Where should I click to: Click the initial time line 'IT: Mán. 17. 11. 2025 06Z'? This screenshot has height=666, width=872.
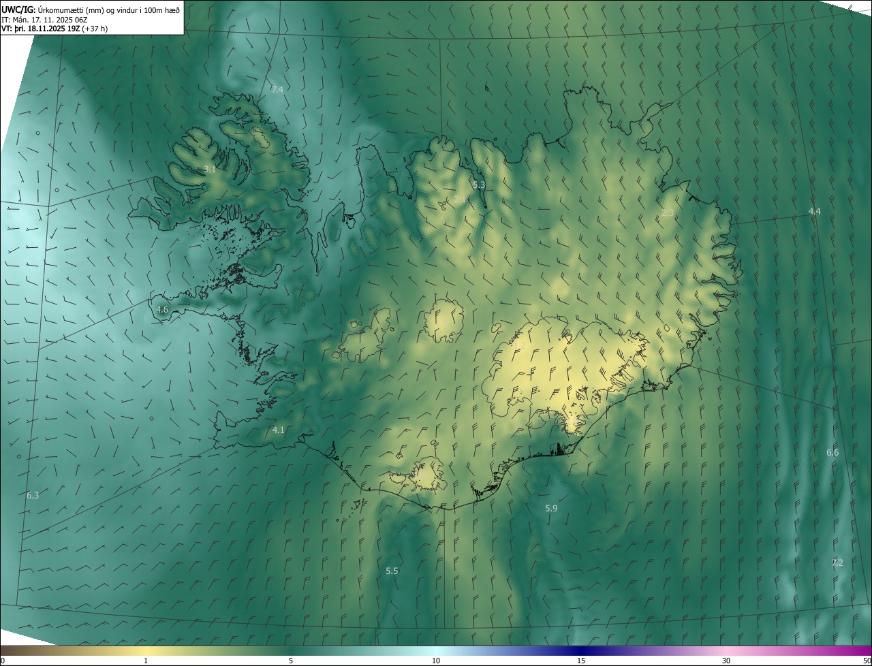click(44, 19)
